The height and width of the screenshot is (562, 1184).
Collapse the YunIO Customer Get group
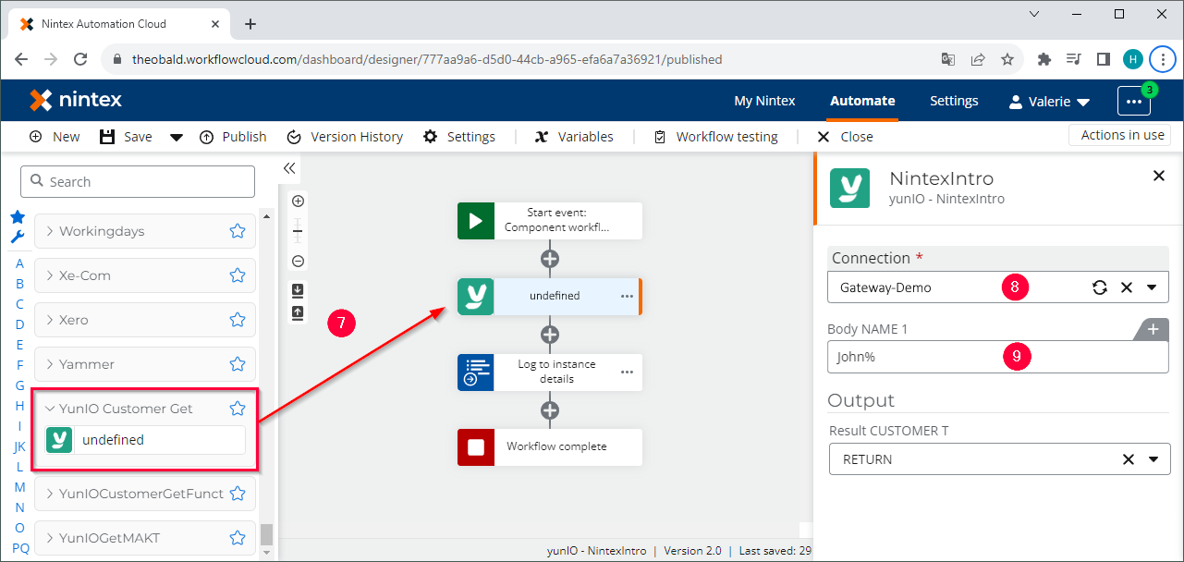click(x=49, y=408)
